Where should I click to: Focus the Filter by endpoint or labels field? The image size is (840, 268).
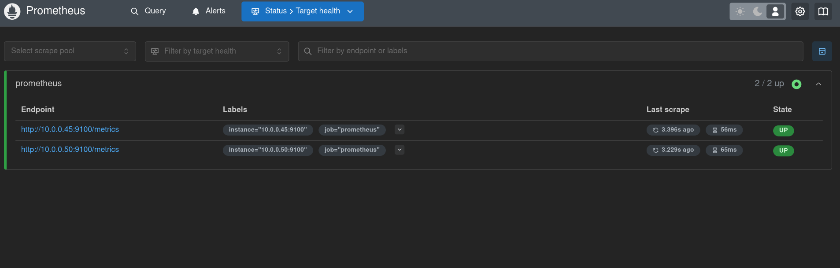[x=551, y=51]
